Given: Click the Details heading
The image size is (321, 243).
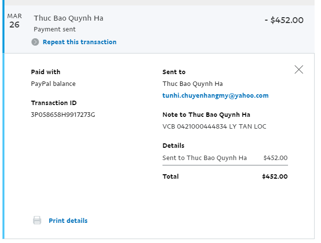Looking at the screenshot, I should coord(173,146).
